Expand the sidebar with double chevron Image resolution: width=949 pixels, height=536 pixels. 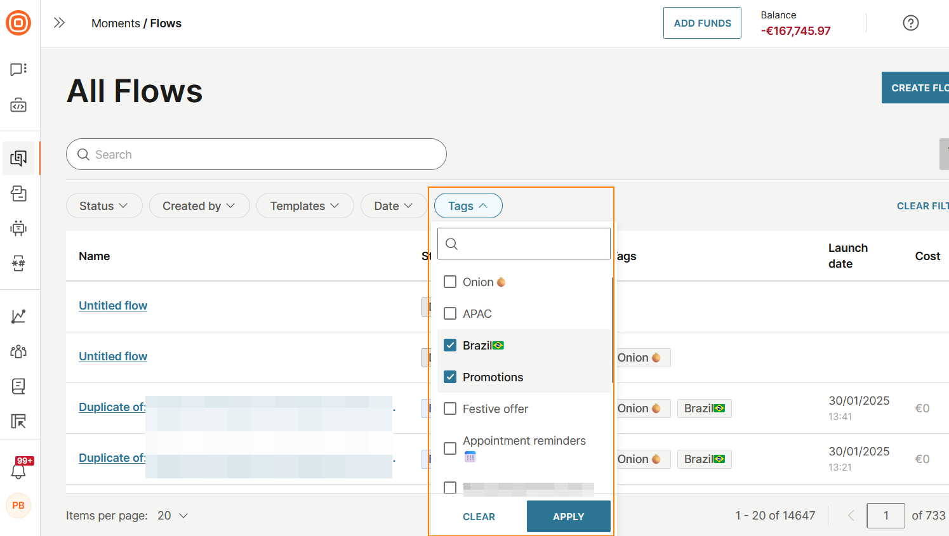(x=59, y=23)
